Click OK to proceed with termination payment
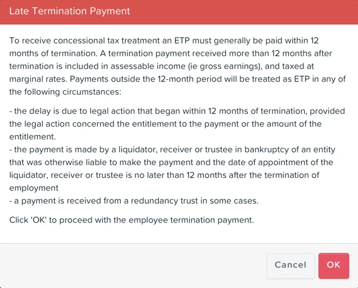Viewport: 358px width, 288px height. [334, 265]
